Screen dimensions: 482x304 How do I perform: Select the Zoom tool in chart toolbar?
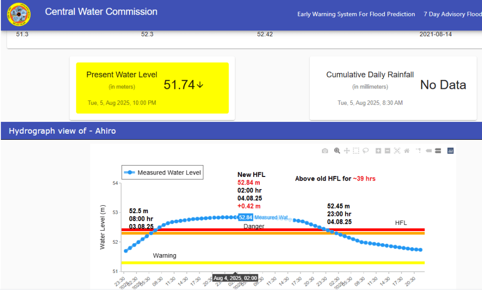point(337,151)
